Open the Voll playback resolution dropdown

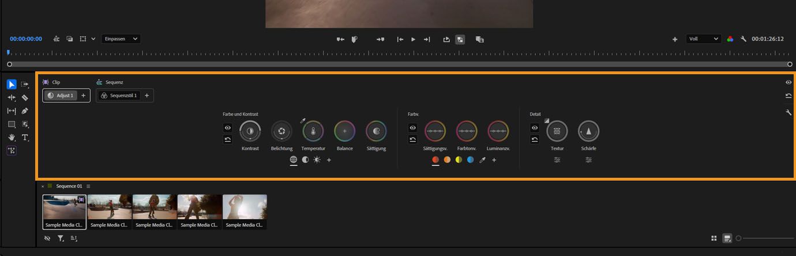(704, 39)
